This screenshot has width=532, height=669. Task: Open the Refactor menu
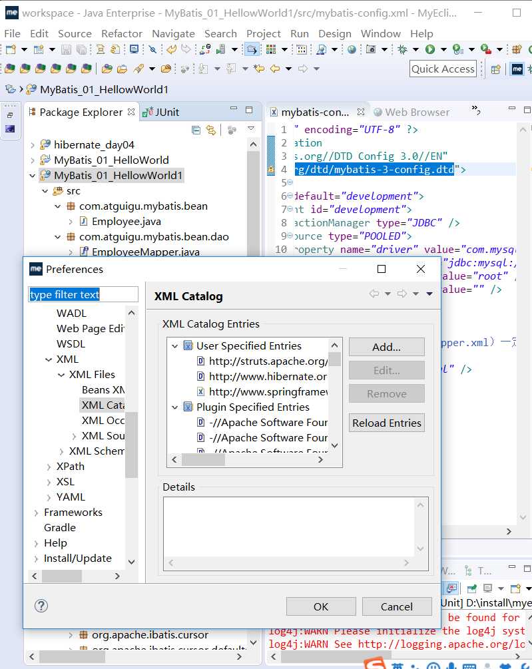click(x=122, y=33)
